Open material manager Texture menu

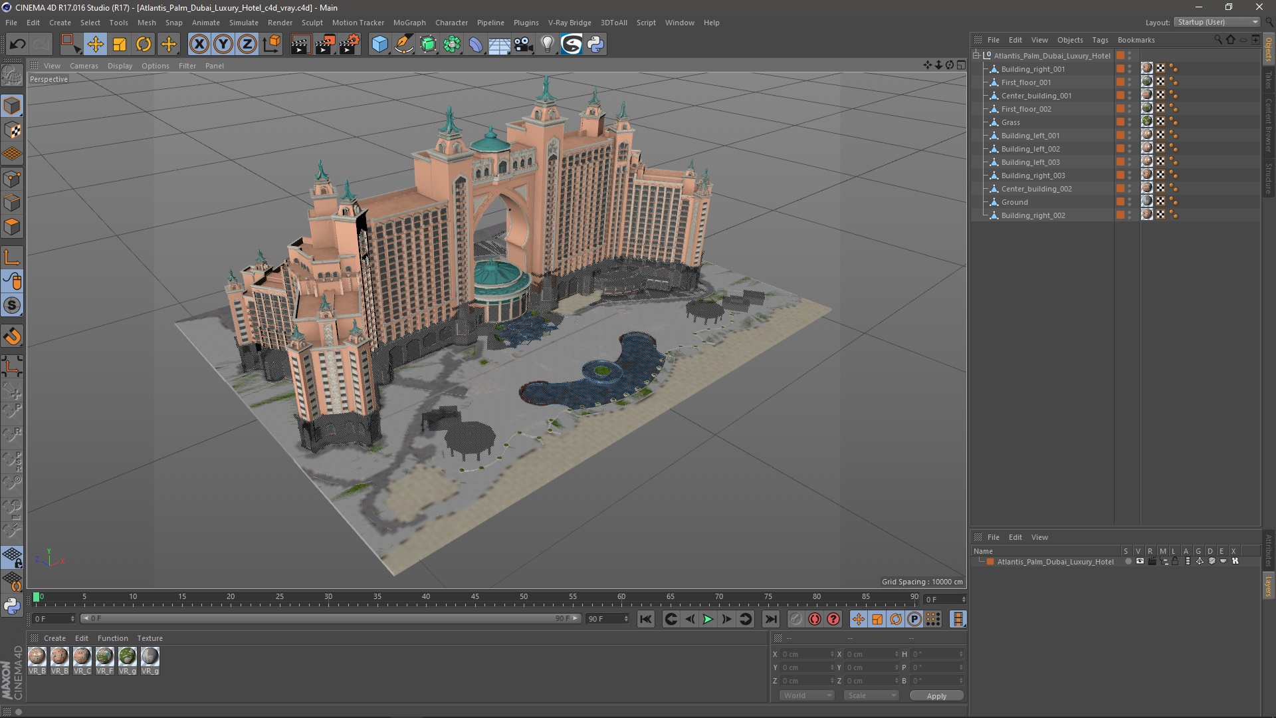tap(150, 638)
